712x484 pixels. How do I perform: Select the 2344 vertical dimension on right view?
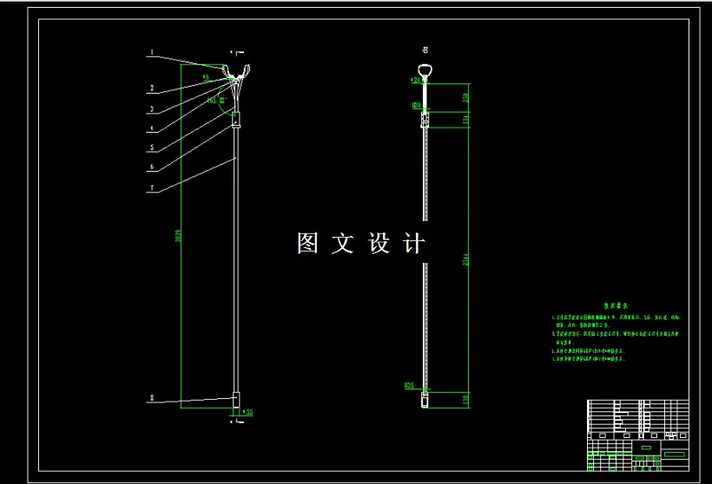tap(465, 260)
